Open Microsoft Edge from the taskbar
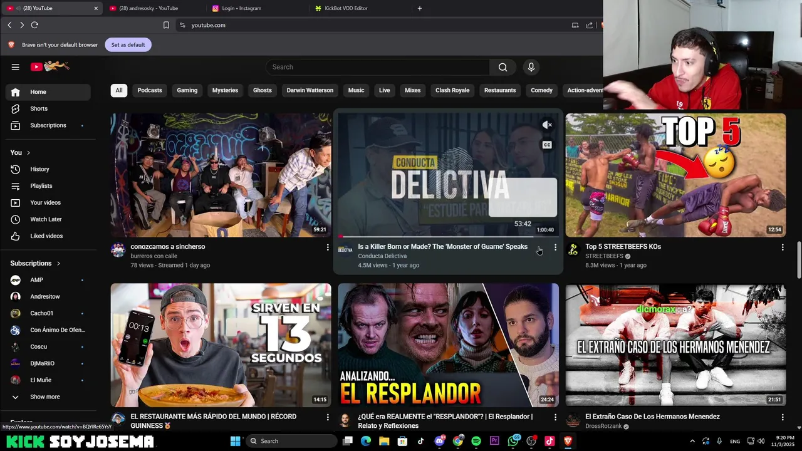802x451 pixels. pyautogui.click(x=366, y=441)
